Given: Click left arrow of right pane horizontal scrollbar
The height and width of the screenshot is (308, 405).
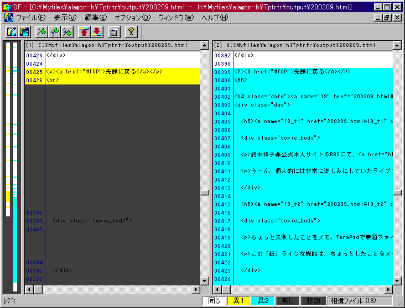Looking at the screenshot, I should coord(217,290).
